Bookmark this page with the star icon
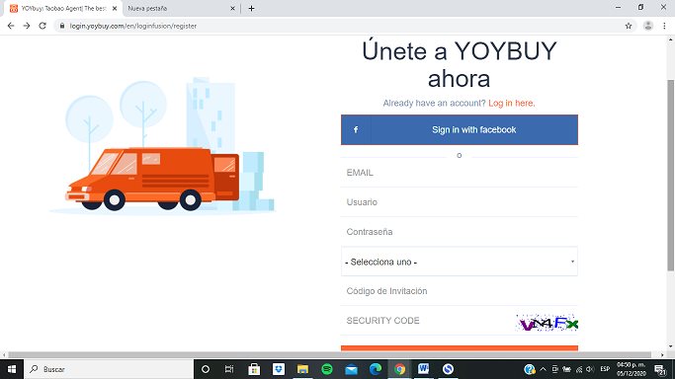 [629, 26]
